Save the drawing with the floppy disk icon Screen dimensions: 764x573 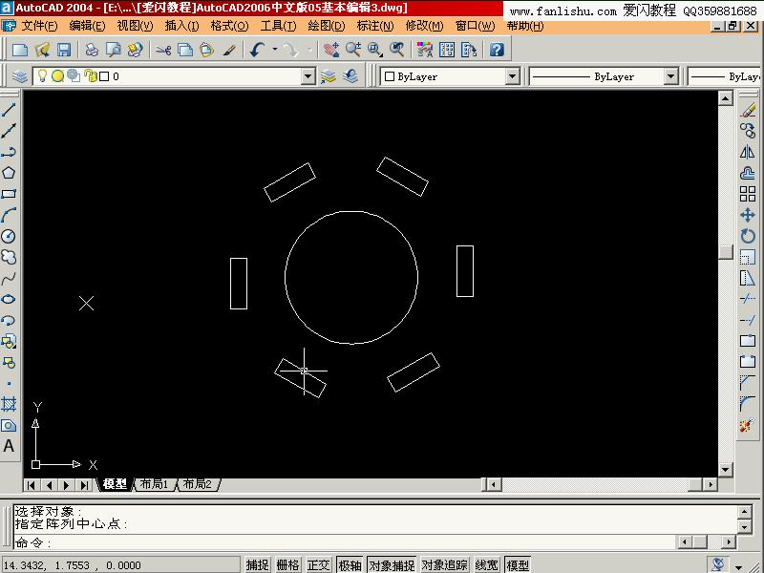point(64,50)
